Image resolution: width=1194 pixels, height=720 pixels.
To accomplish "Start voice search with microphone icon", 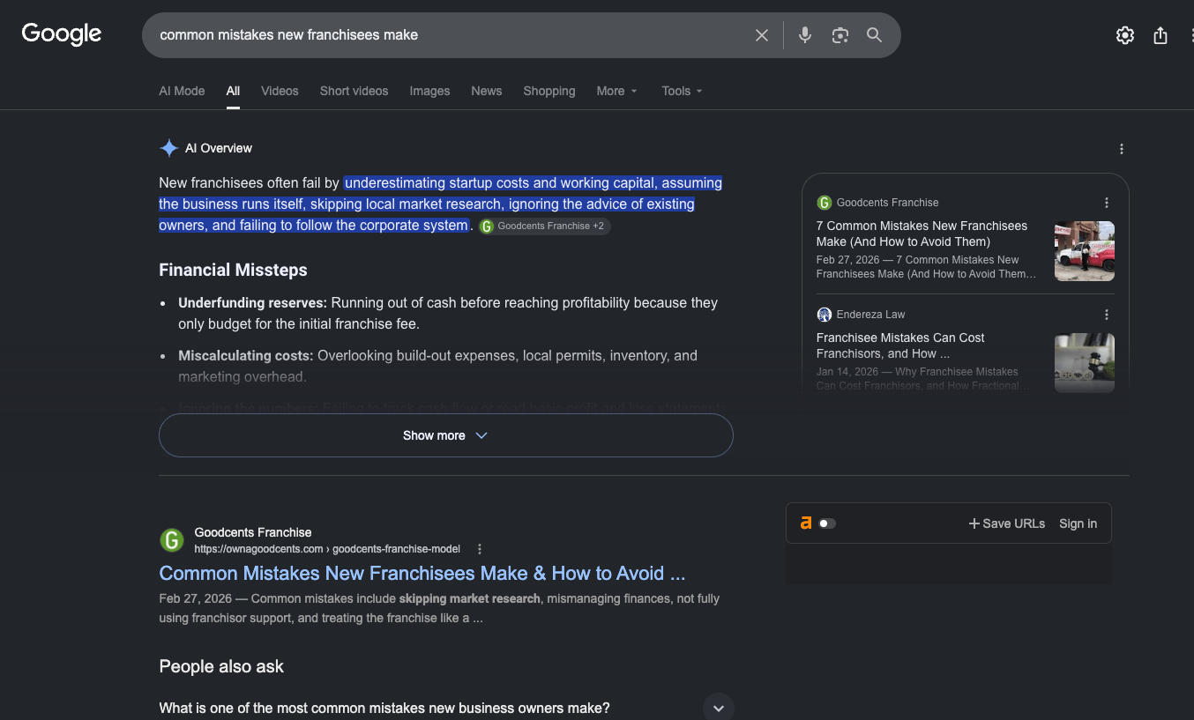I will pos(804,35).
